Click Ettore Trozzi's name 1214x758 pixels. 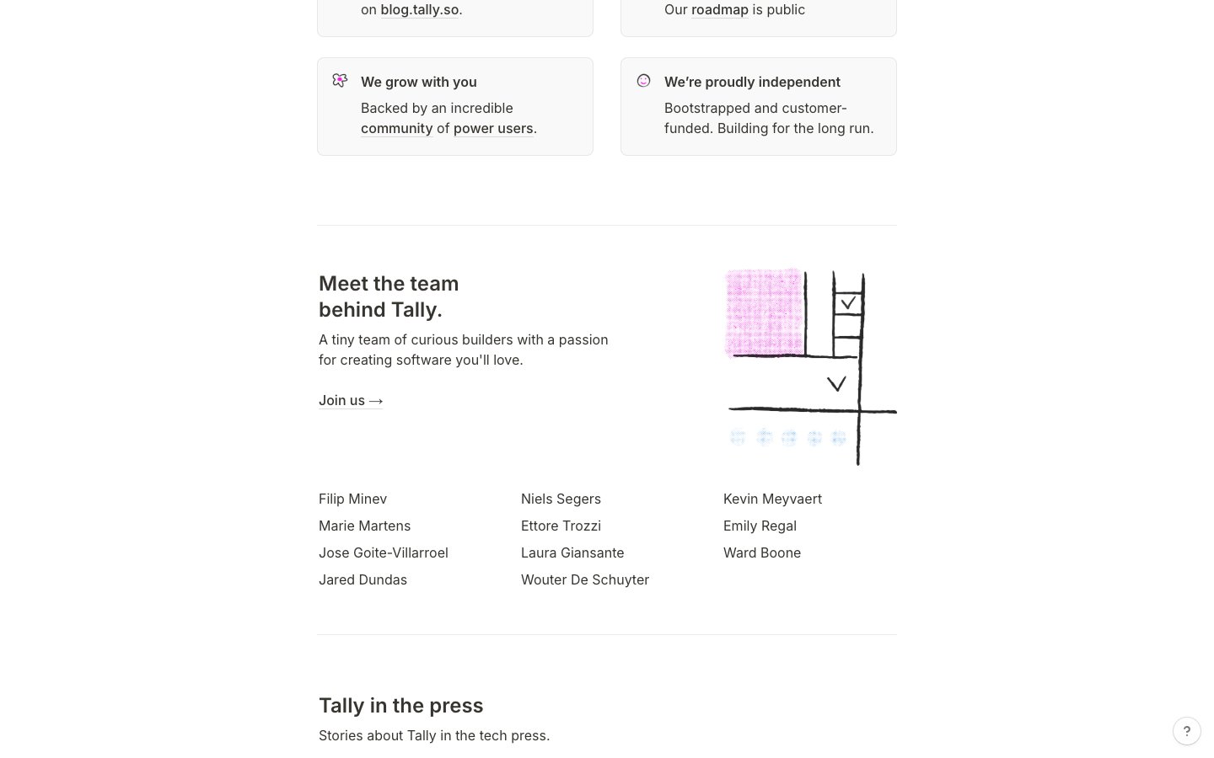click(x=561, y=526)
